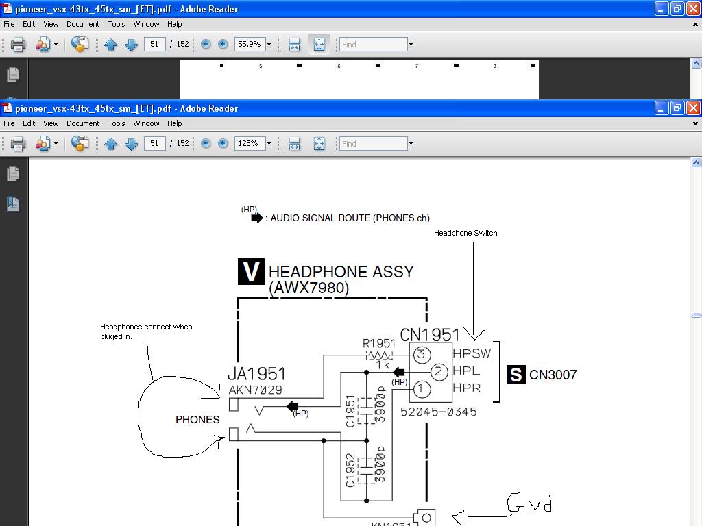Open collaboration tool in front window toolbar
Viewport: 702px width, 526px height.
click(x=43, y=144)
